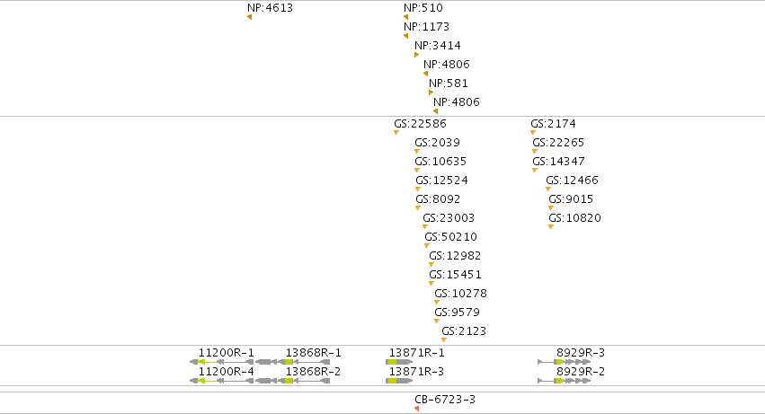Pick the triangle marker under GS:50210
Screen dimensions: 765x414
point(427,246)
